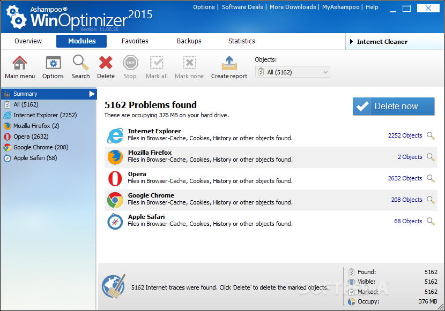Click the resize grip in the window corner

click(x=441, y=307)
